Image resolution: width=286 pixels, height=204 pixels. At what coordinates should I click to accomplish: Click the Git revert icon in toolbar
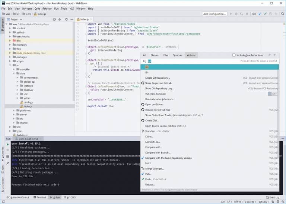(276, 14)
